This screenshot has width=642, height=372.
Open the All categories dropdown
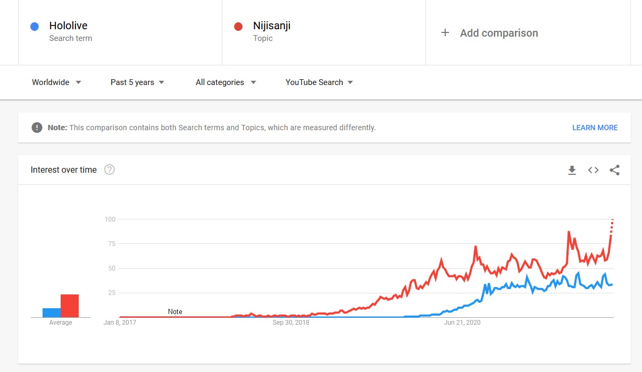[226, 82]
